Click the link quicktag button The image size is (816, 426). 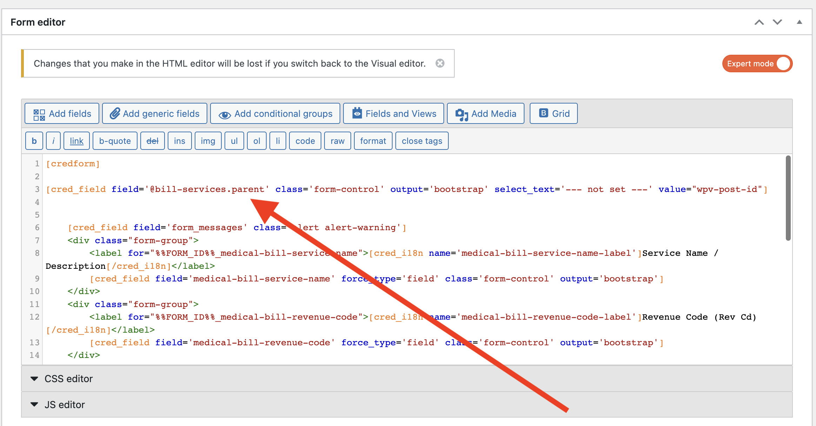click(x=76, y=141)
